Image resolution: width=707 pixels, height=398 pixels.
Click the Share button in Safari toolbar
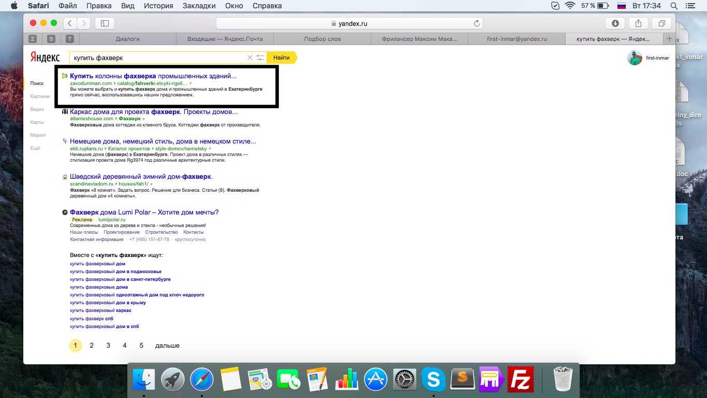click(x=639, y=23)
